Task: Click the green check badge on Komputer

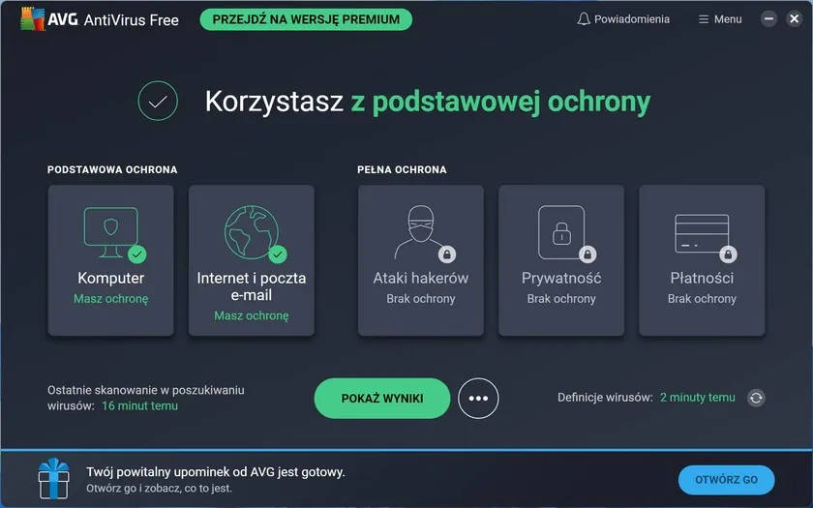Action: pos(137,254)
